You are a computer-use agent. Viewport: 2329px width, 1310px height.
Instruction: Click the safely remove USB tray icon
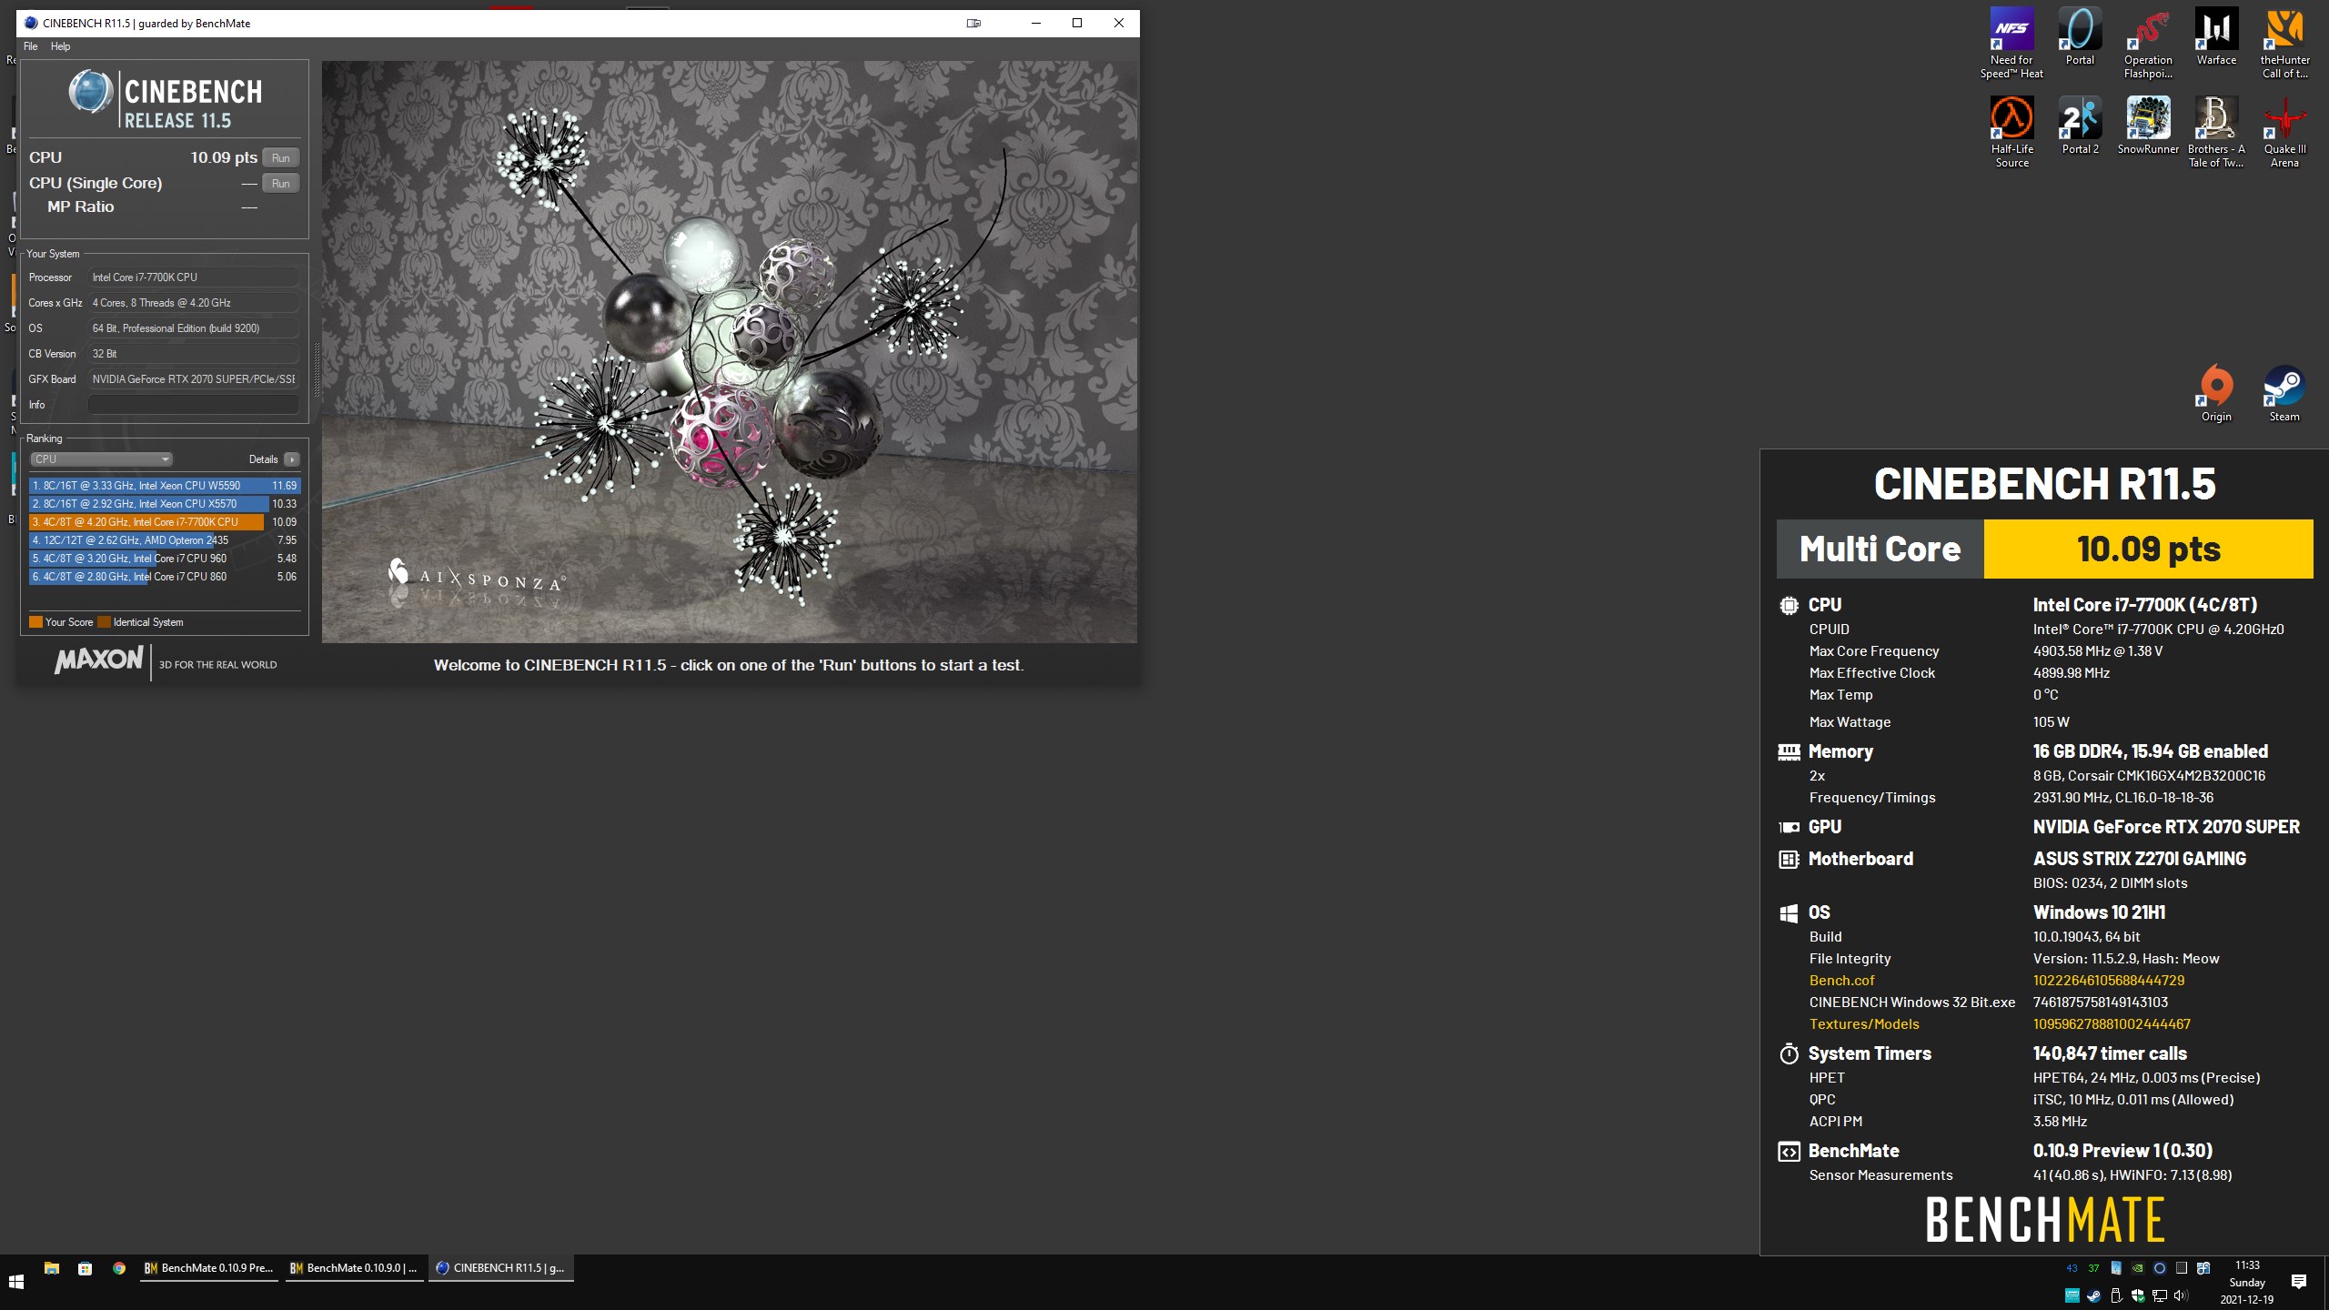2116,1295
